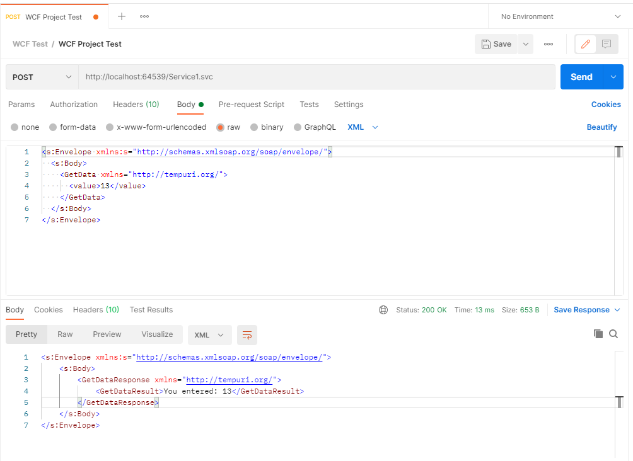The image size is (633, 461).
Task: Open the request body XML format dropdown
Action: point(363,127)
